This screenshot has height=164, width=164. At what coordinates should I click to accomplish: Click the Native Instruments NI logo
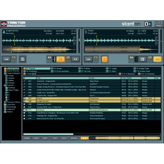(148, 24)
